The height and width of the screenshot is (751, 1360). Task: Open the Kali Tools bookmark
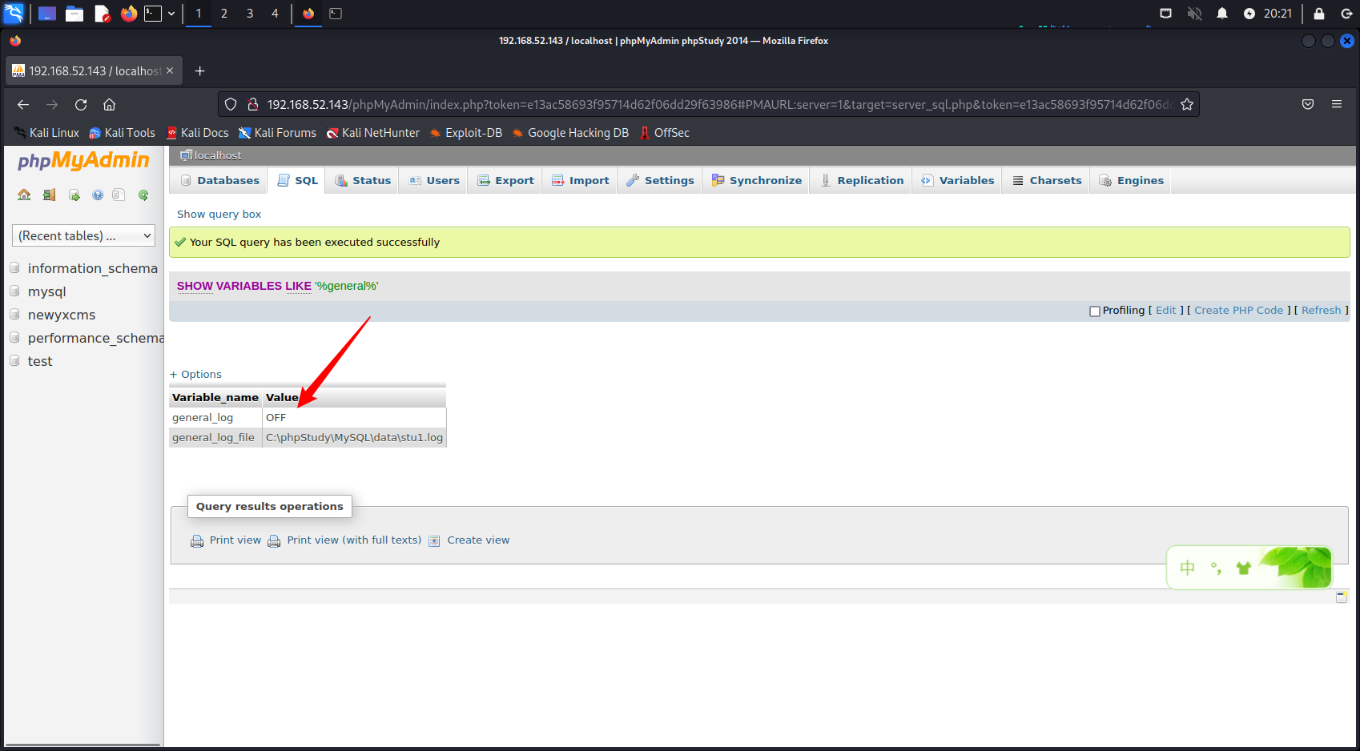(123, 133)
